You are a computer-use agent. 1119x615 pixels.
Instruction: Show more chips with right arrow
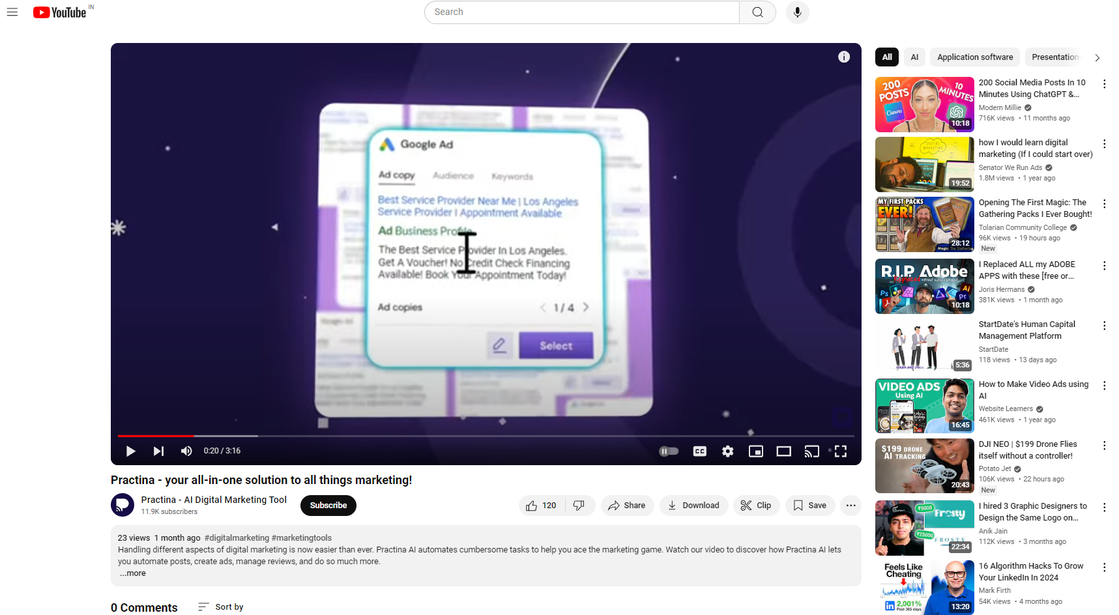pos(1097,58)
